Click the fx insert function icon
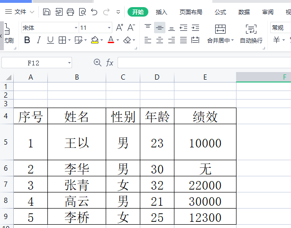Viewport: 291px width, 228px height. pos(109,63)
